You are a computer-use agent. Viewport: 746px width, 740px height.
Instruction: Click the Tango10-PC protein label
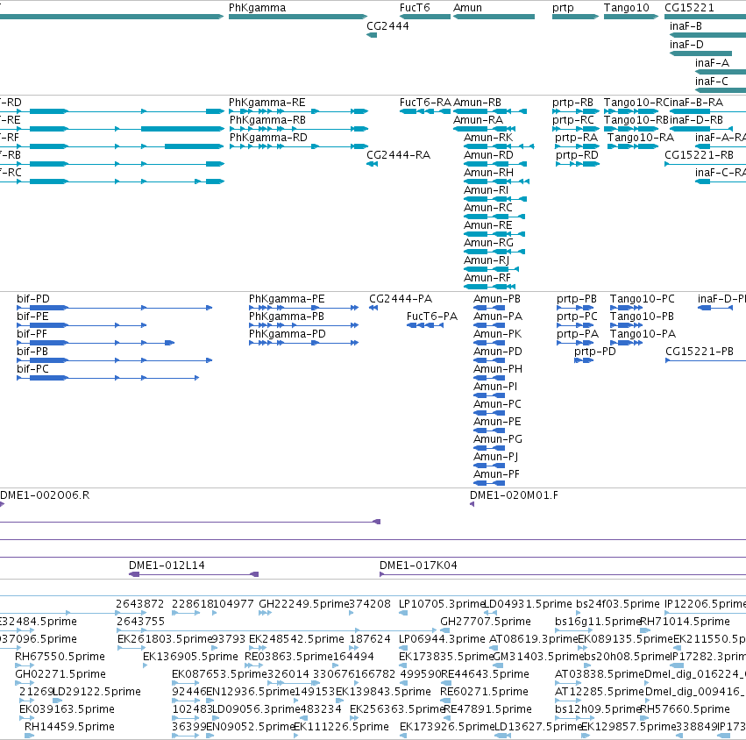point(643,299)
